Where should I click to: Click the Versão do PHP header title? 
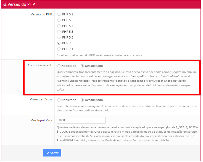[21, 5]
